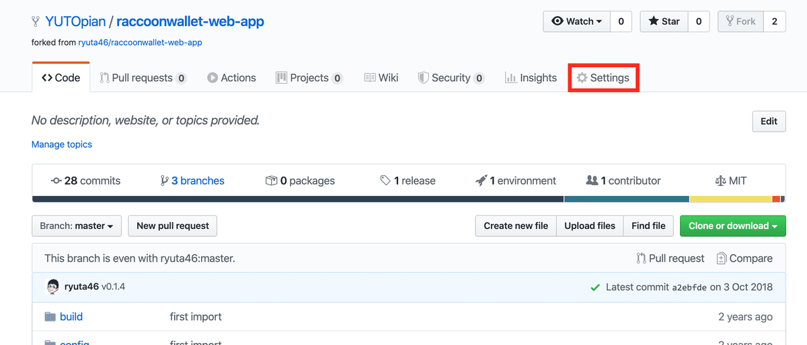807x345 pixels.
Task: Click the dark segment of language bar
Action: [298, 199]
